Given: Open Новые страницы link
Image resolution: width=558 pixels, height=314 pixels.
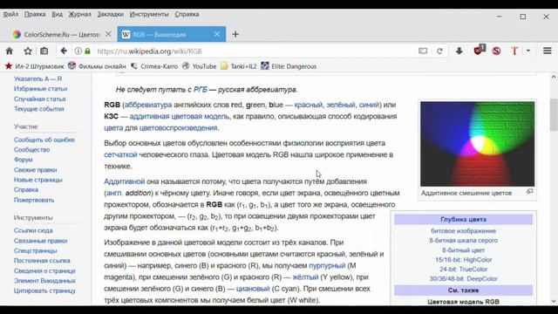Looking at the screenshot, I should pyautogui.click(x=38, y=180).
